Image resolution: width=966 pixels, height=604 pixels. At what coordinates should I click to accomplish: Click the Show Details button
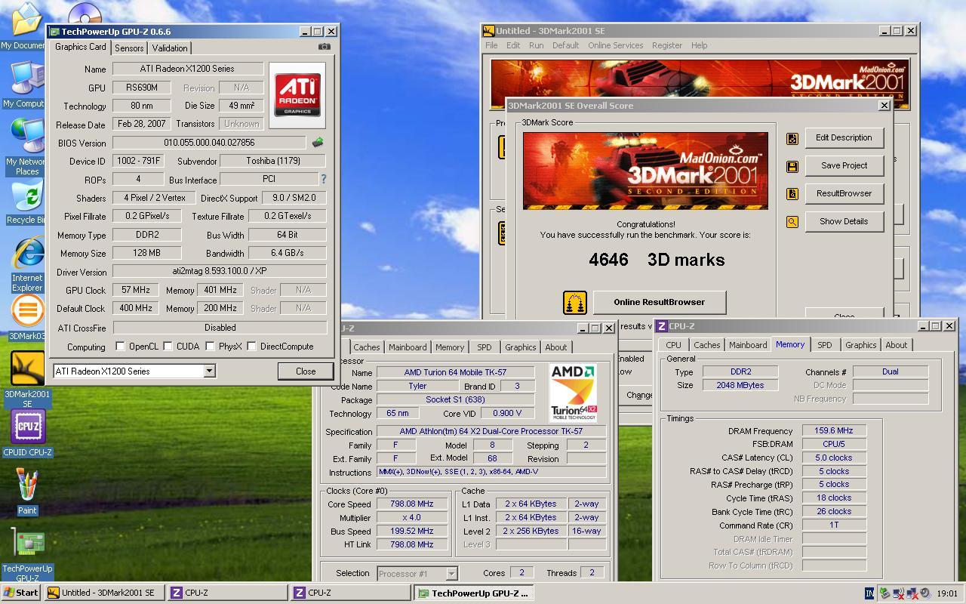[844, 222]
